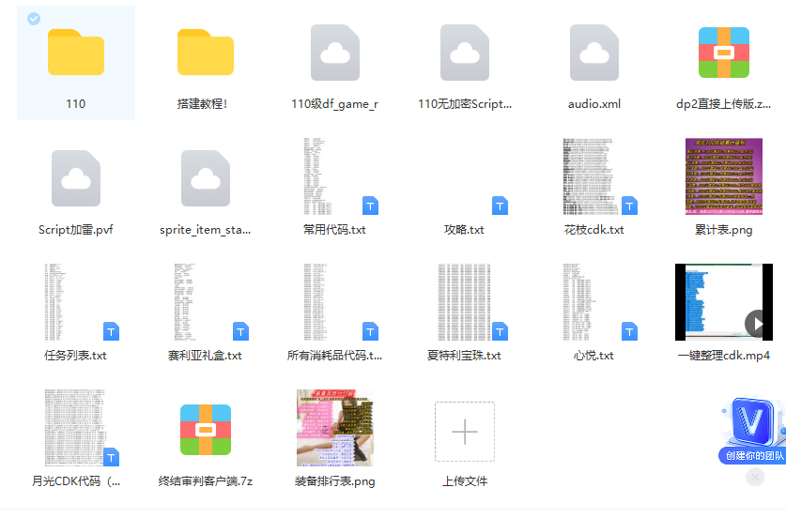The height and width of the screenshot is (518, 786).
Task: Uncheck the selected 110 folder checkbox
Action: pyautogui.click(x=34, y=19)
